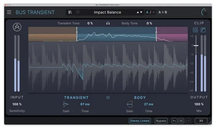
Task: Click the 3% CPU meter box
Action: (201, 121)
